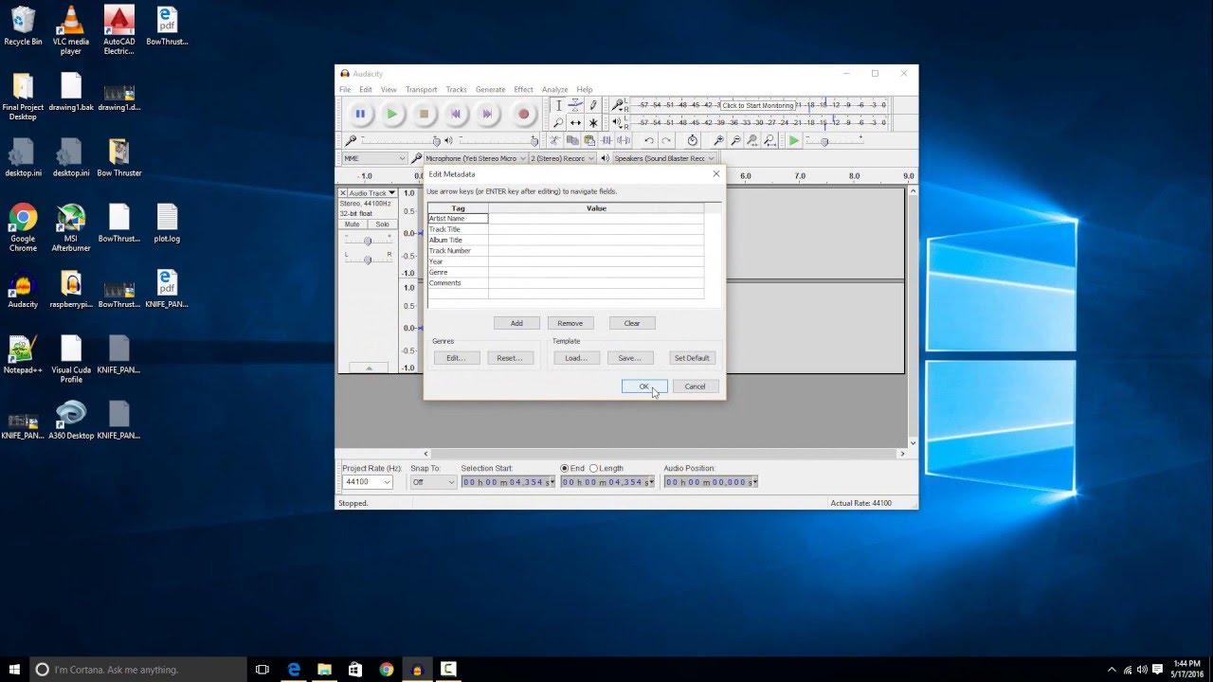Click the Zoom Out magnifier icon

pos(735,140)
